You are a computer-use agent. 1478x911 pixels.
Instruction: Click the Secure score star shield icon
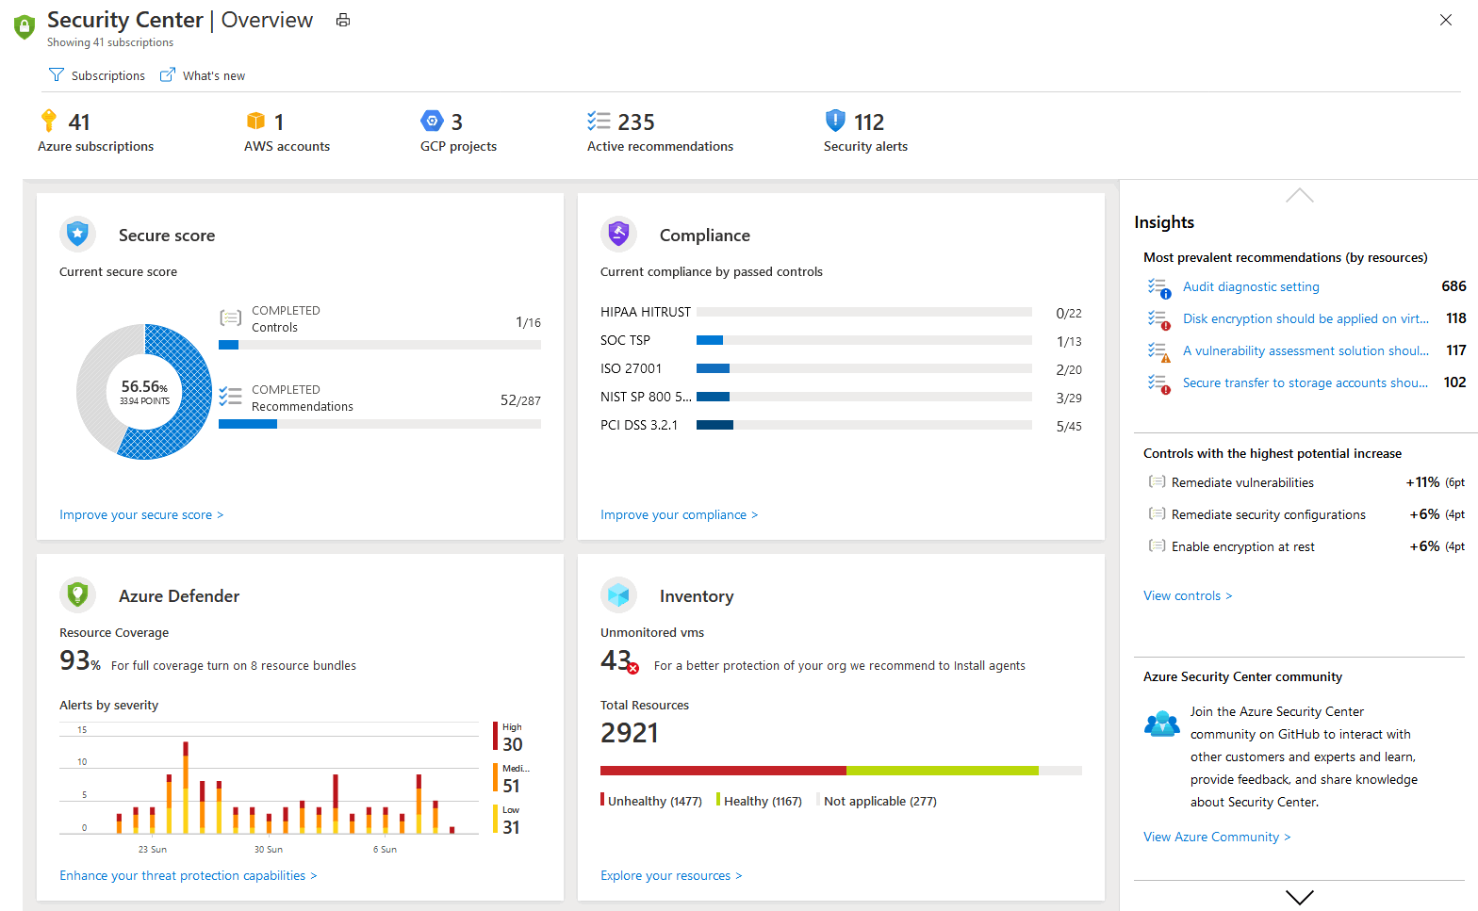coord(78,234)
